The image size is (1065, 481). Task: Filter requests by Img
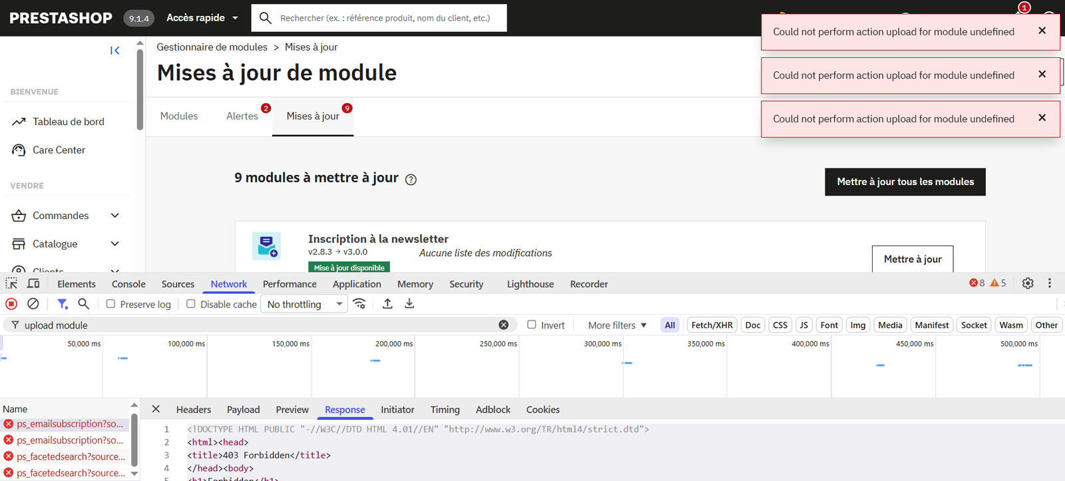(x=858, y=325)
